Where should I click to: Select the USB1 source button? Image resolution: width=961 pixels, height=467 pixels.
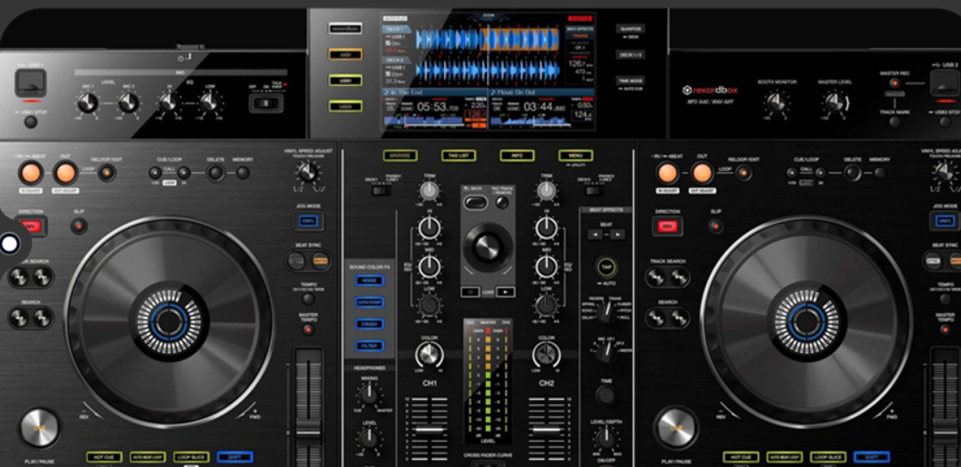tap(345, 80)
